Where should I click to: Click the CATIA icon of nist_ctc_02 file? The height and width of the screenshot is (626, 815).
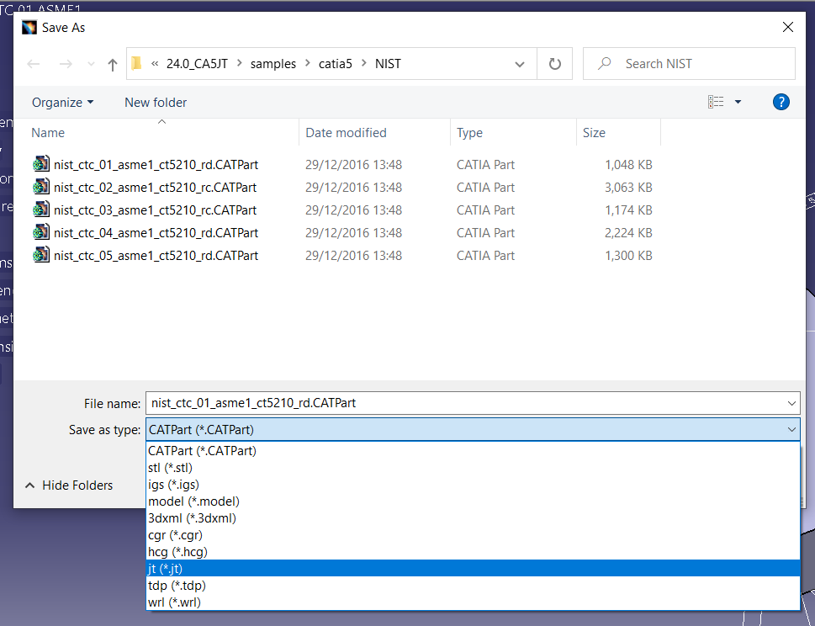point(41,187)
